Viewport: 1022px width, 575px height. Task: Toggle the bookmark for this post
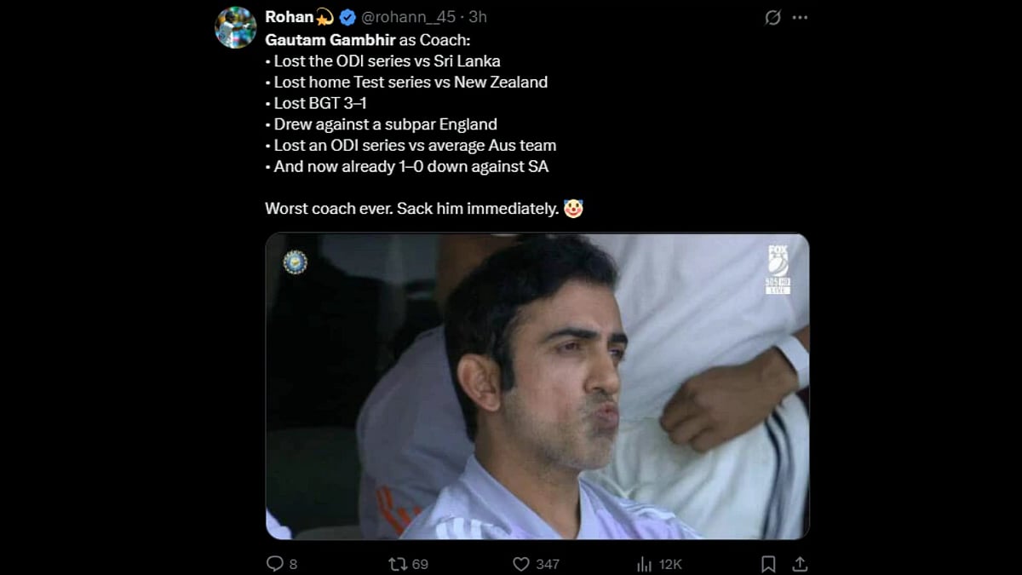tap(768, 563)
